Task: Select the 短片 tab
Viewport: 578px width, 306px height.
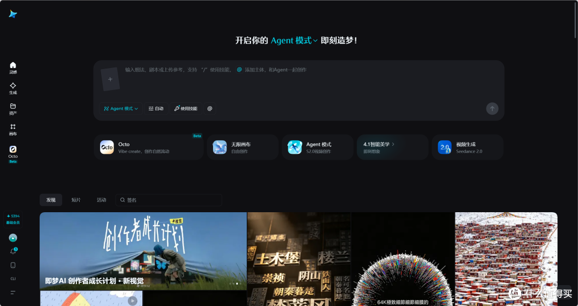Action: pyautogui.click(x=76, y=200)
